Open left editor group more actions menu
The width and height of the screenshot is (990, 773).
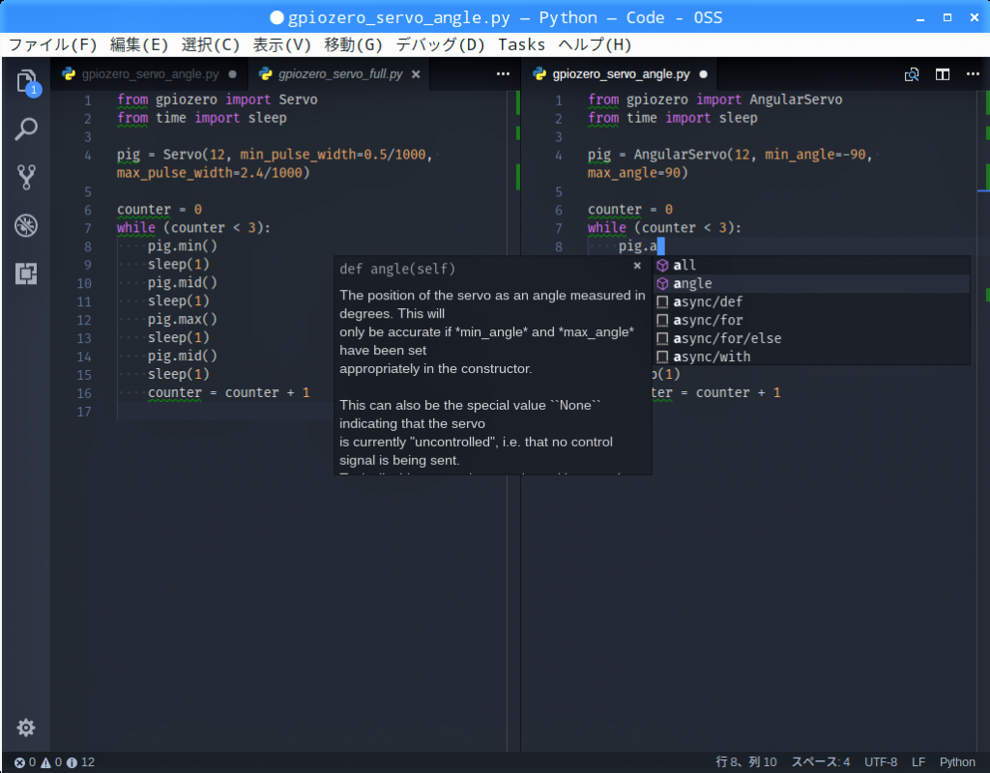click(x=503, y=73)
